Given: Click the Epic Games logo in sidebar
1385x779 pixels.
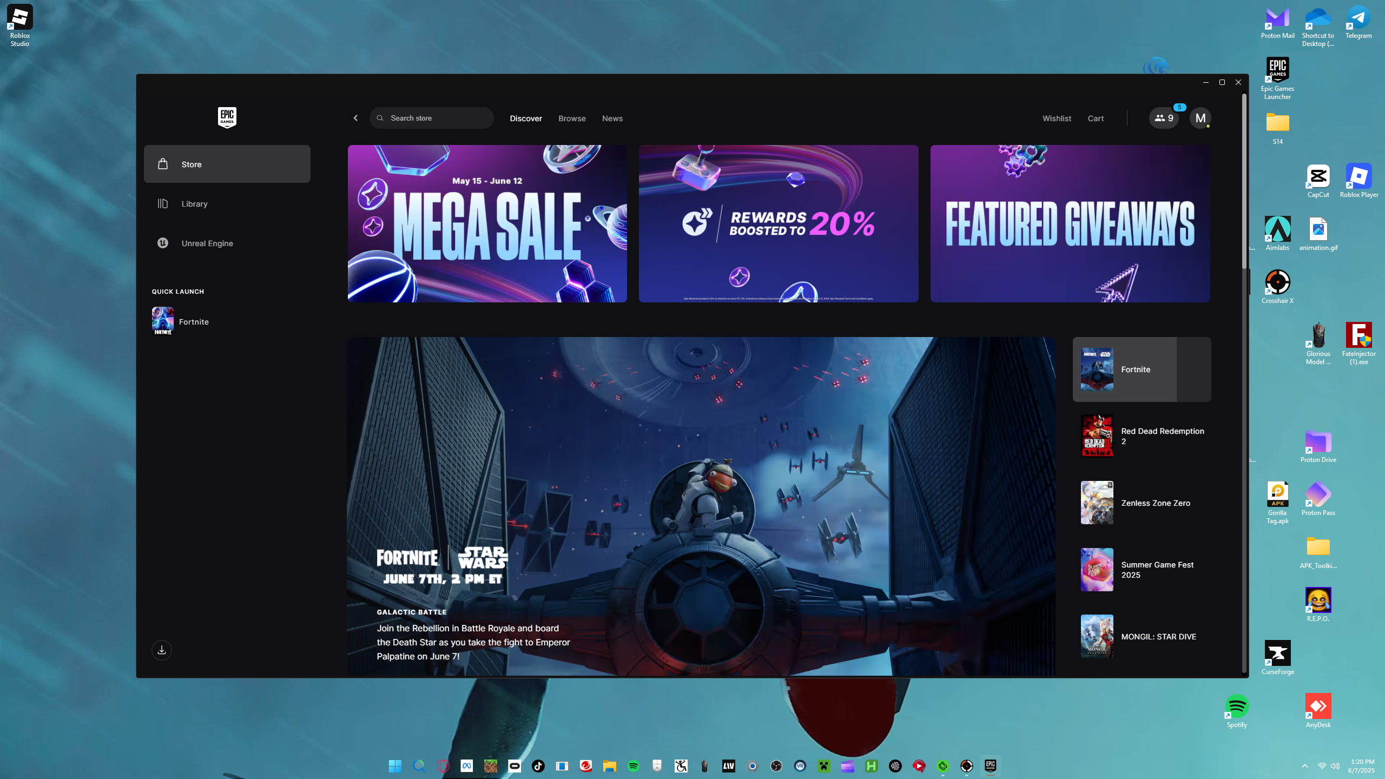Looking at the screenshot, I should [227, 117].
